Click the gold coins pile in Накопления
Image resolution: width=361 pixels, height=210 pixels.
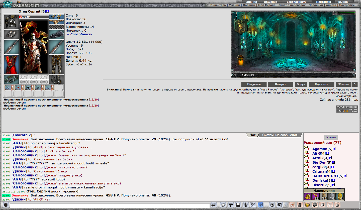click(308, 196)
